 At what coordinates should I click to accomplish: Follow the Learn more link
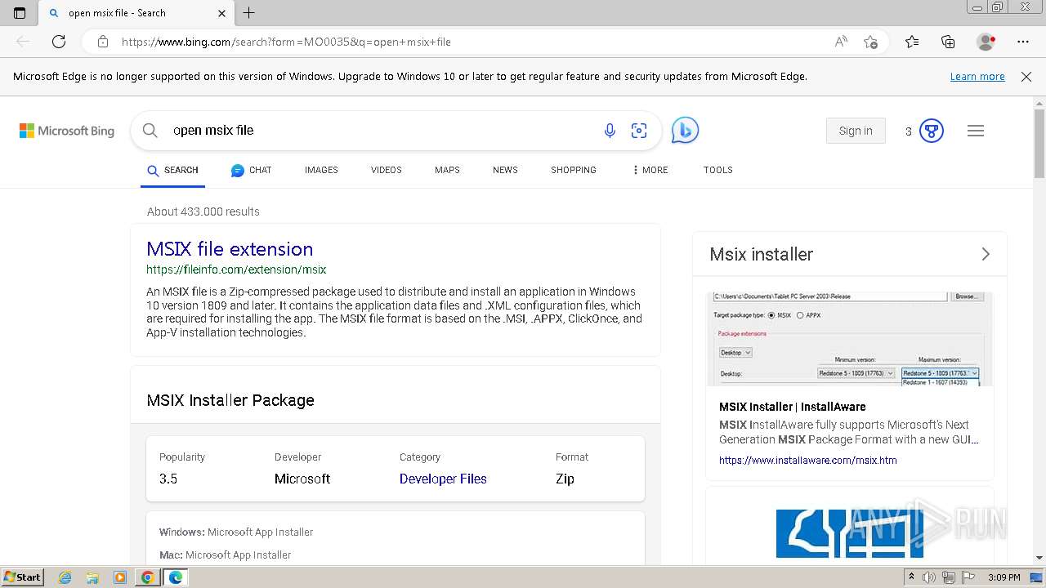pyautogui.click(x=977, y=77)
